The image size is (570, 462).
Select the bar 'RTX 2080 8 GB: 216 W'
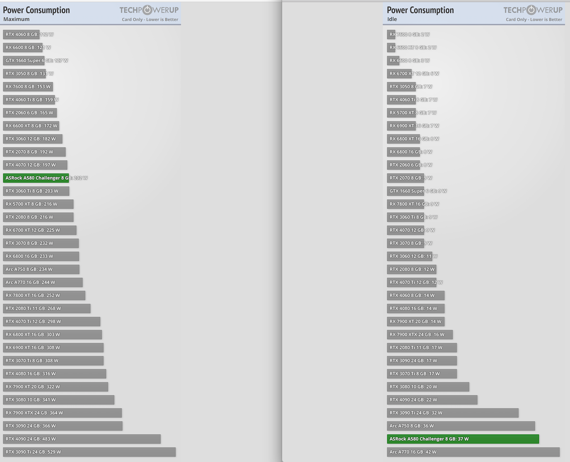point(38,217)
